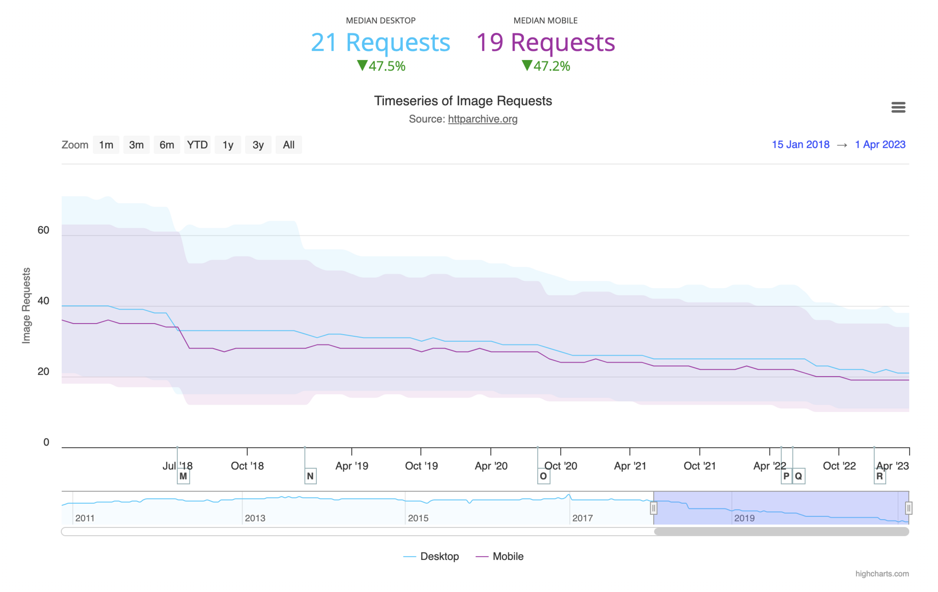The height and width of the screenshot is (592, 938).
Task: Open the chart hamburger context menu
Action: (x=898, y=107)
